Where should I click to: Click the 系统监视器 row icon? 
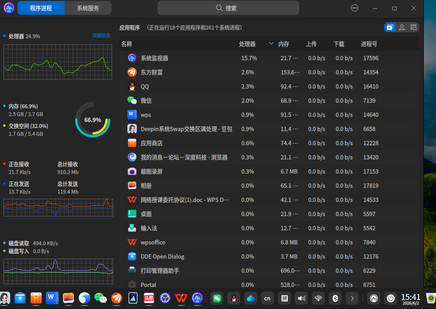132,58
